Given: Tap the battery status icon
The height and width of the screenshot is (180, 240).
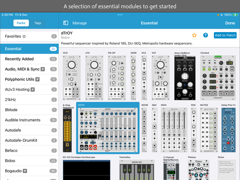Looking at the screenshot, I should point(235,15).
